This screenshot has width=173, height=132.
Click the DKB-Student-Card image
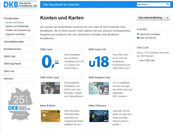coord(99,88)
